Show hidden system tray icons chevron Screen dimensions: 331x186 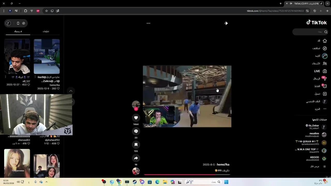pos(47,182)
